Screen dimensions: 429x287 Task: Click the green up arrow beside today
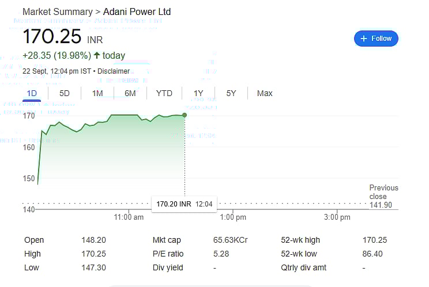click(96, 55)
